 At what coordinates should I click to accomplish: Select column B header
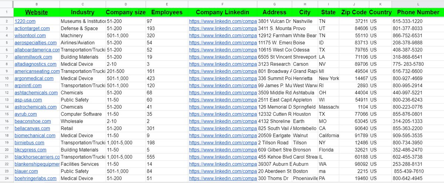point(37,4)
